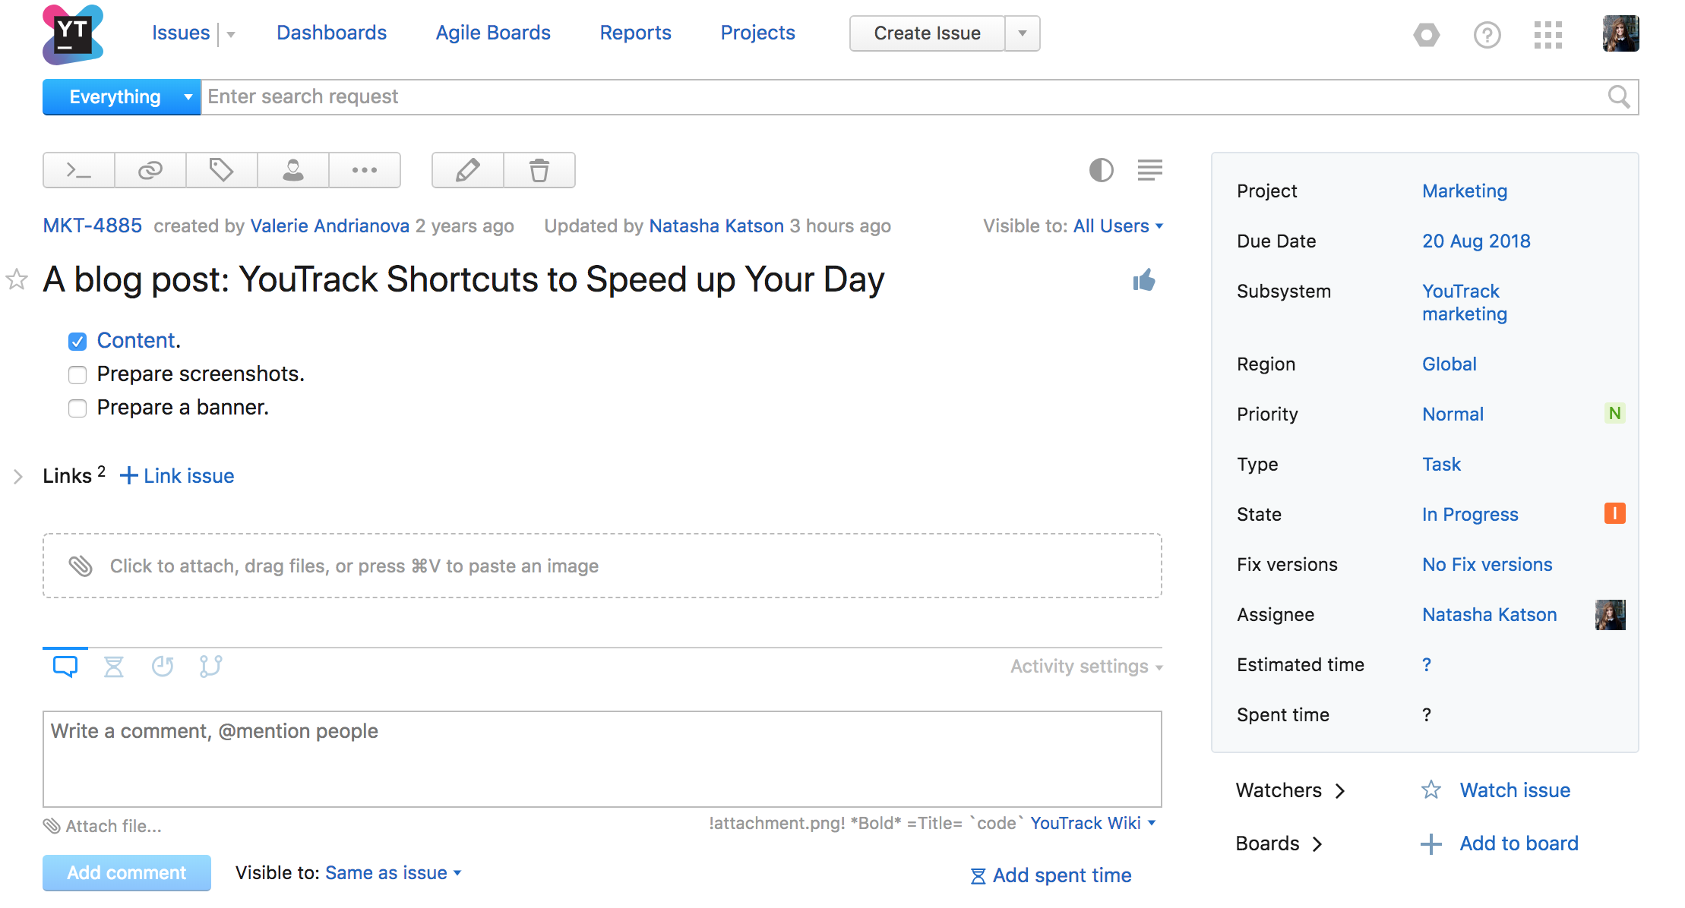The height and width of the screenshot is (908, 1685).
Task: Select the comments activity tab icon
Action: tap(65, 667)
